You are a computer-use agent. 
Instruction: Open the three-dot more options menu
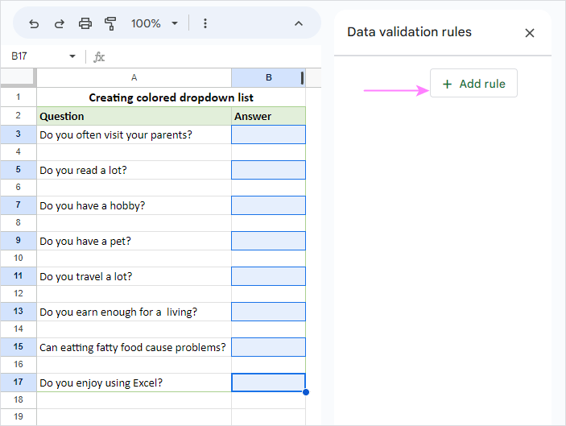coord(205,24)
